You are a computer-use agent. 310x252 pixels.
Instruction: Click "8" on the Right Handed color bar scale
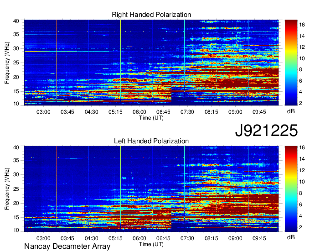[x=300, y=69]
